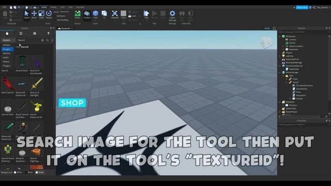Select the Sword of Starlight thumbnail
This screenshot has height=186, width=331.
coord(36,84)
